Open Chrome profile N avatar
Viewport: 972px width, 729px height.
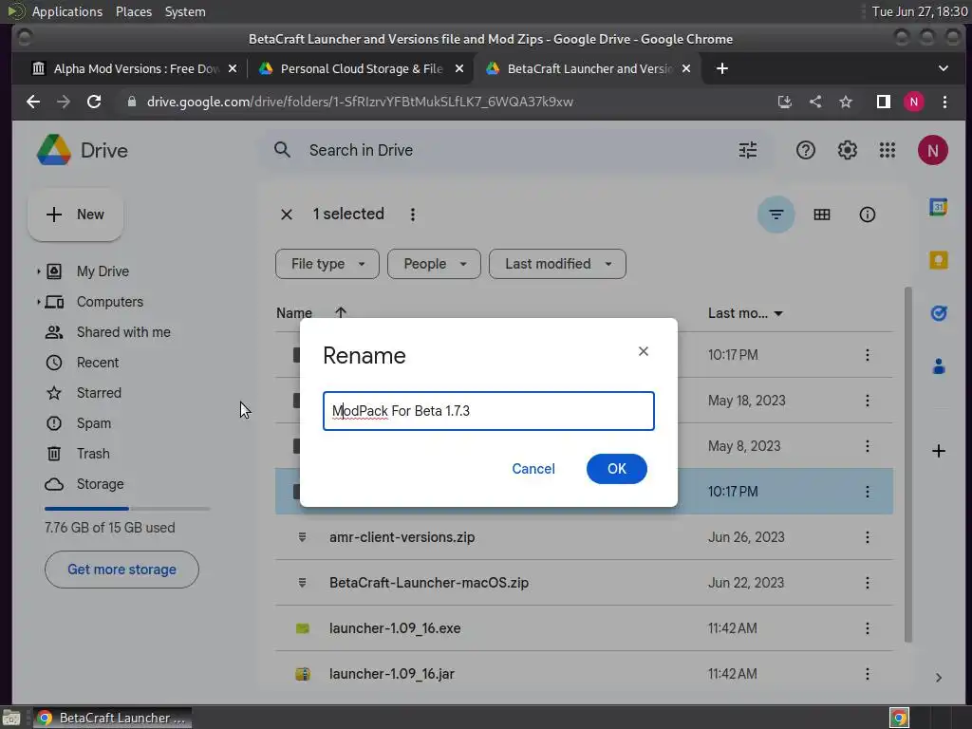[913, 102]
